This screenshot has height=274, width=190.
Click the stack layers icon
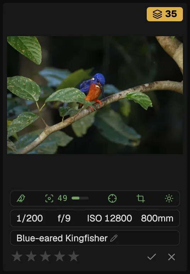click(157, 14)
